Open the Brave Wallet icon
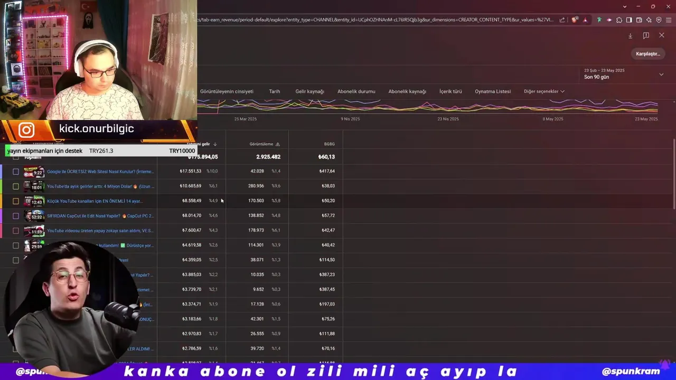676x380 pixels. click(x=639, y=20)
